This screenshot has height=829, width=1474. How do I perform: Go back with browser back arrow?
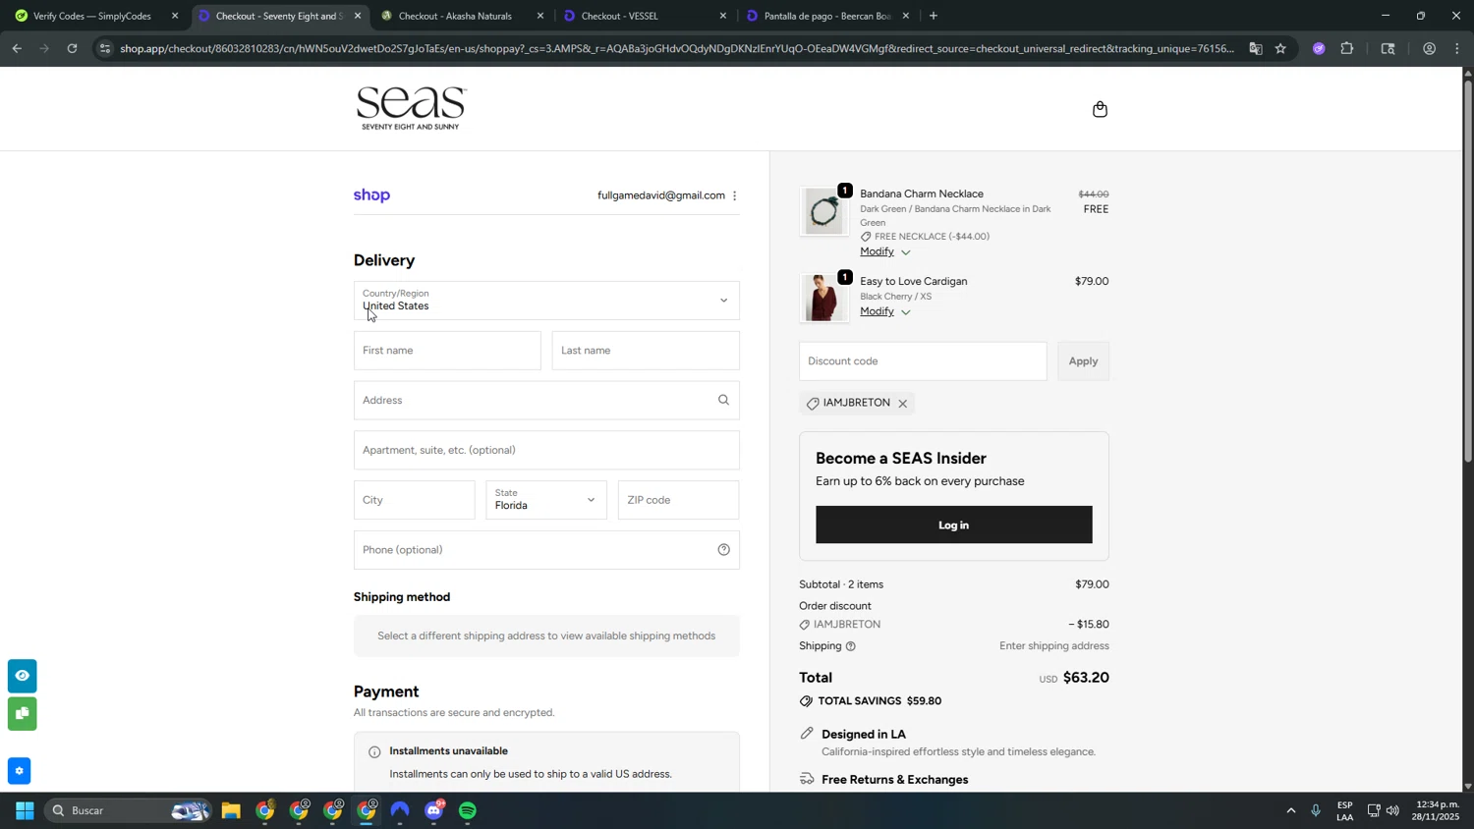(17, 48)
